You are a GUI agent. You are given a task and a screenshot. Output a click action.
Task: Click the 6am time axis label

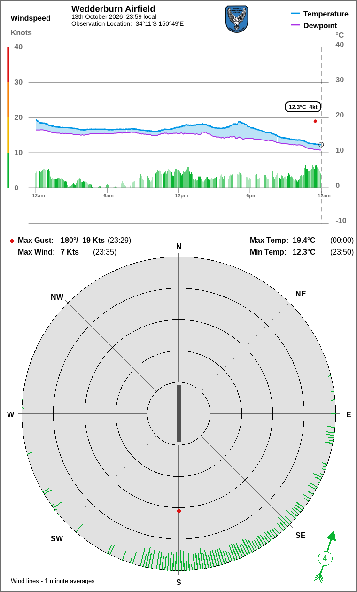(109, 195)
